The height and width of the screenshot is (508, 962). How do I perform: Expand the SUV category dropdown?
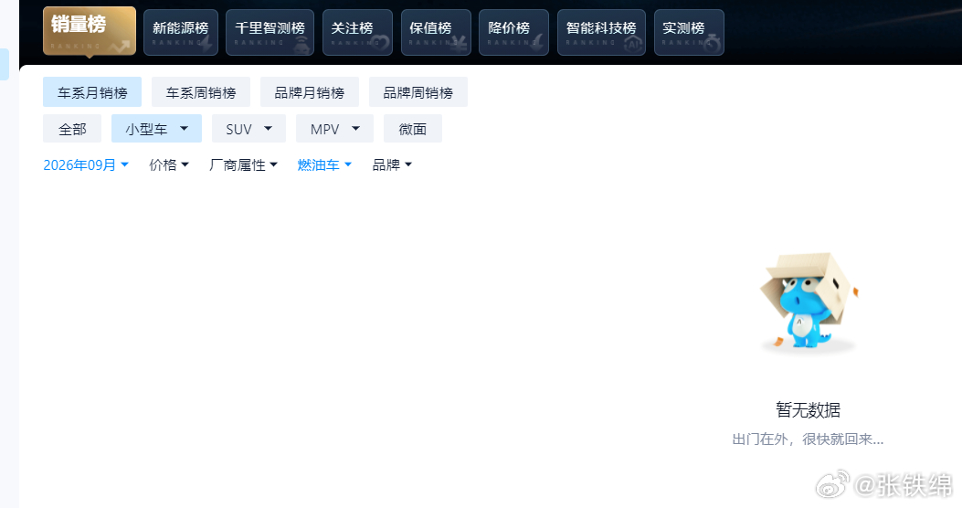click(248, 129)
